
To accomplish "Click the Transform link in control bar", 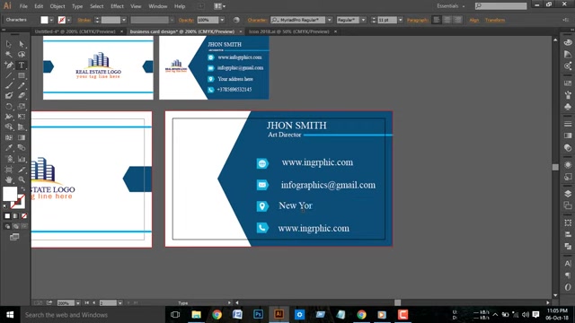I will point(495,20).
